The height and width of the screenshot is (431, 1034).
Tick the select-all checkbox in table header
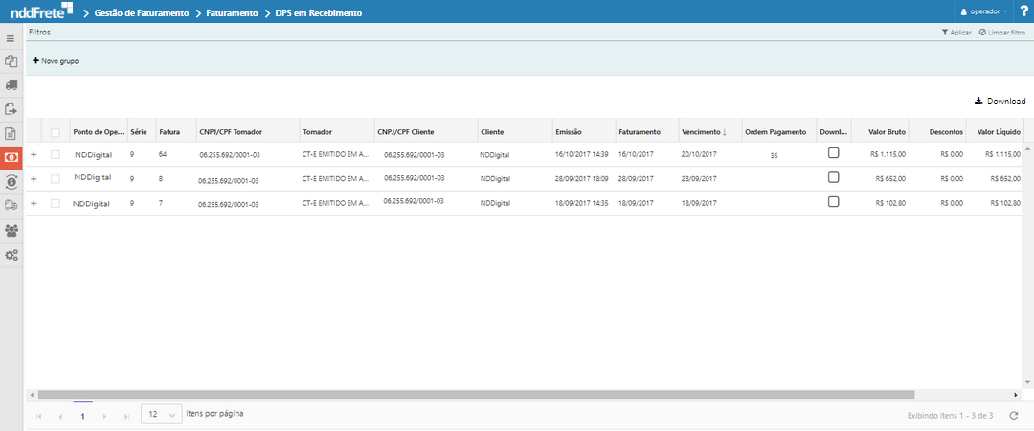[56, 132]
